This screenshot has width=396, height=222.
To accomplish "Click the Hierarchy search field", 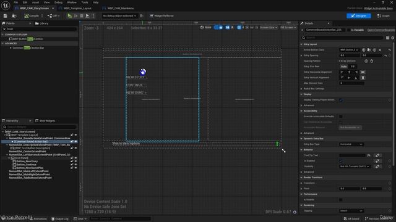I will point(40,127).
